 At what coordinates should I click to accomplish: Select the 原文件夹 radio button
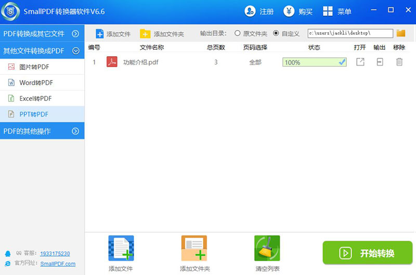tap(238, 33)
